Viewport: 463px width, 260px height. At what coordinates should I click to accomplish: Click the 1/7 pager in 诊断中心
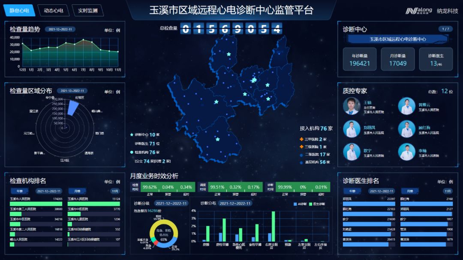(445, 29)
